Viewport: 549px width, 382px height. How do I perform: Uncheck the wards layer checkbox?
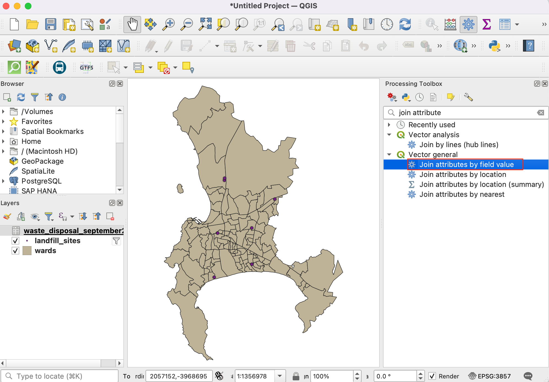pyautogui.click(x=15, y=251)
